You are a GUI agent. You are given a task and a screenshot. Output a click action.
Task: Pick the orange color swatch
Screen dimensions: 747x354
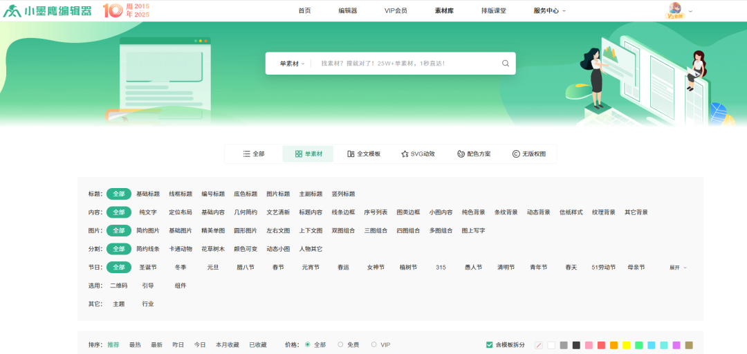pyautogui.click(x=614, y=345)
